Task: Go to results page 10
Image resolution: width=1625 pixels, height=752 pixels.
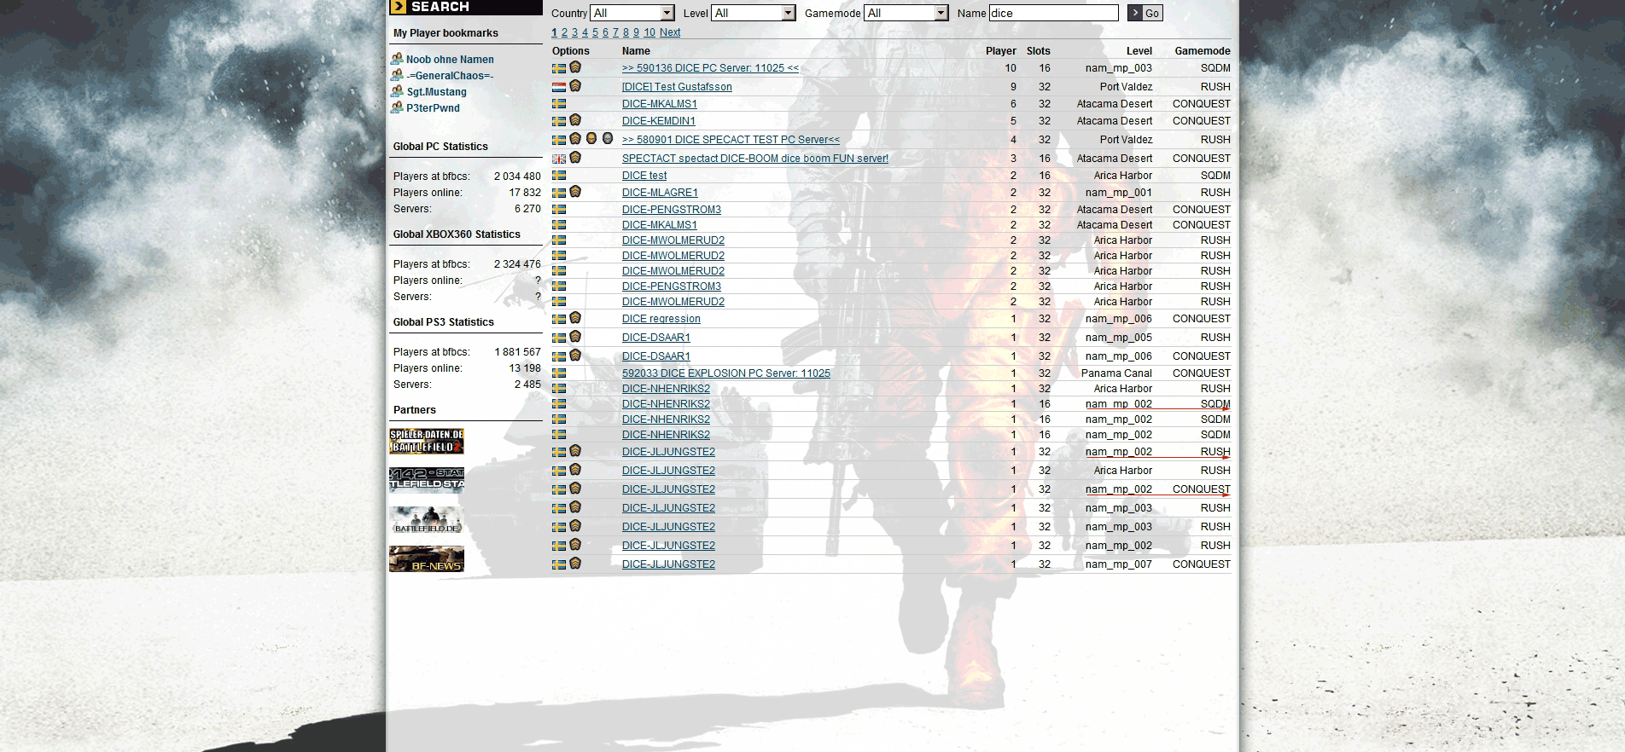Action: tap(649, 32)
